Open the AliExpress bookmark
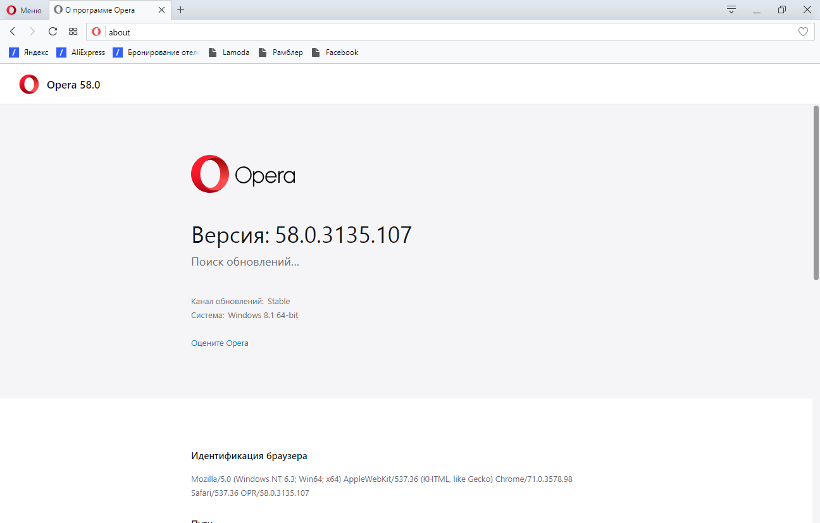 (81, 52)
